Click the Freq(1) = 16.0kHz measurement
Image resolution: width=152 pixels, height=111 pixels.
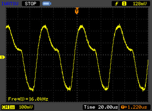(x=28, y=99)
